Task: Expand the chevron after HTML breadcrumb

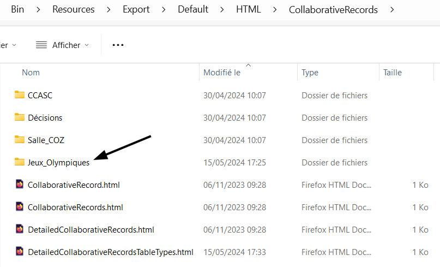Action: tap(274, 9)
